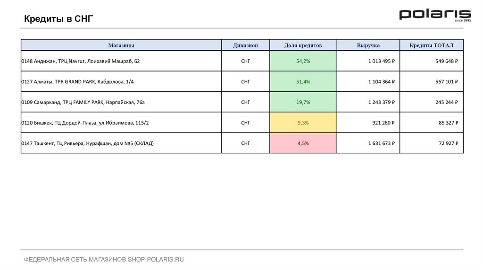The width and height of the screenshot is (483, 270).
Task: Select the red 4,5% share cell
Action: [303, 143]
